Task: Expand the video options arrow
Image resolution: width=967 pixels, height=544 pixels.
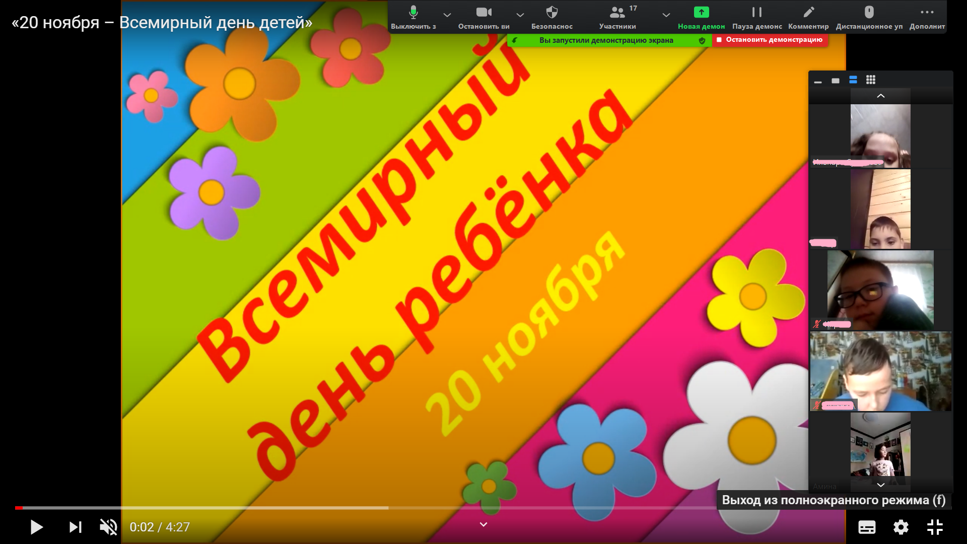Action: pyautogui.click(x=520, y=15)
